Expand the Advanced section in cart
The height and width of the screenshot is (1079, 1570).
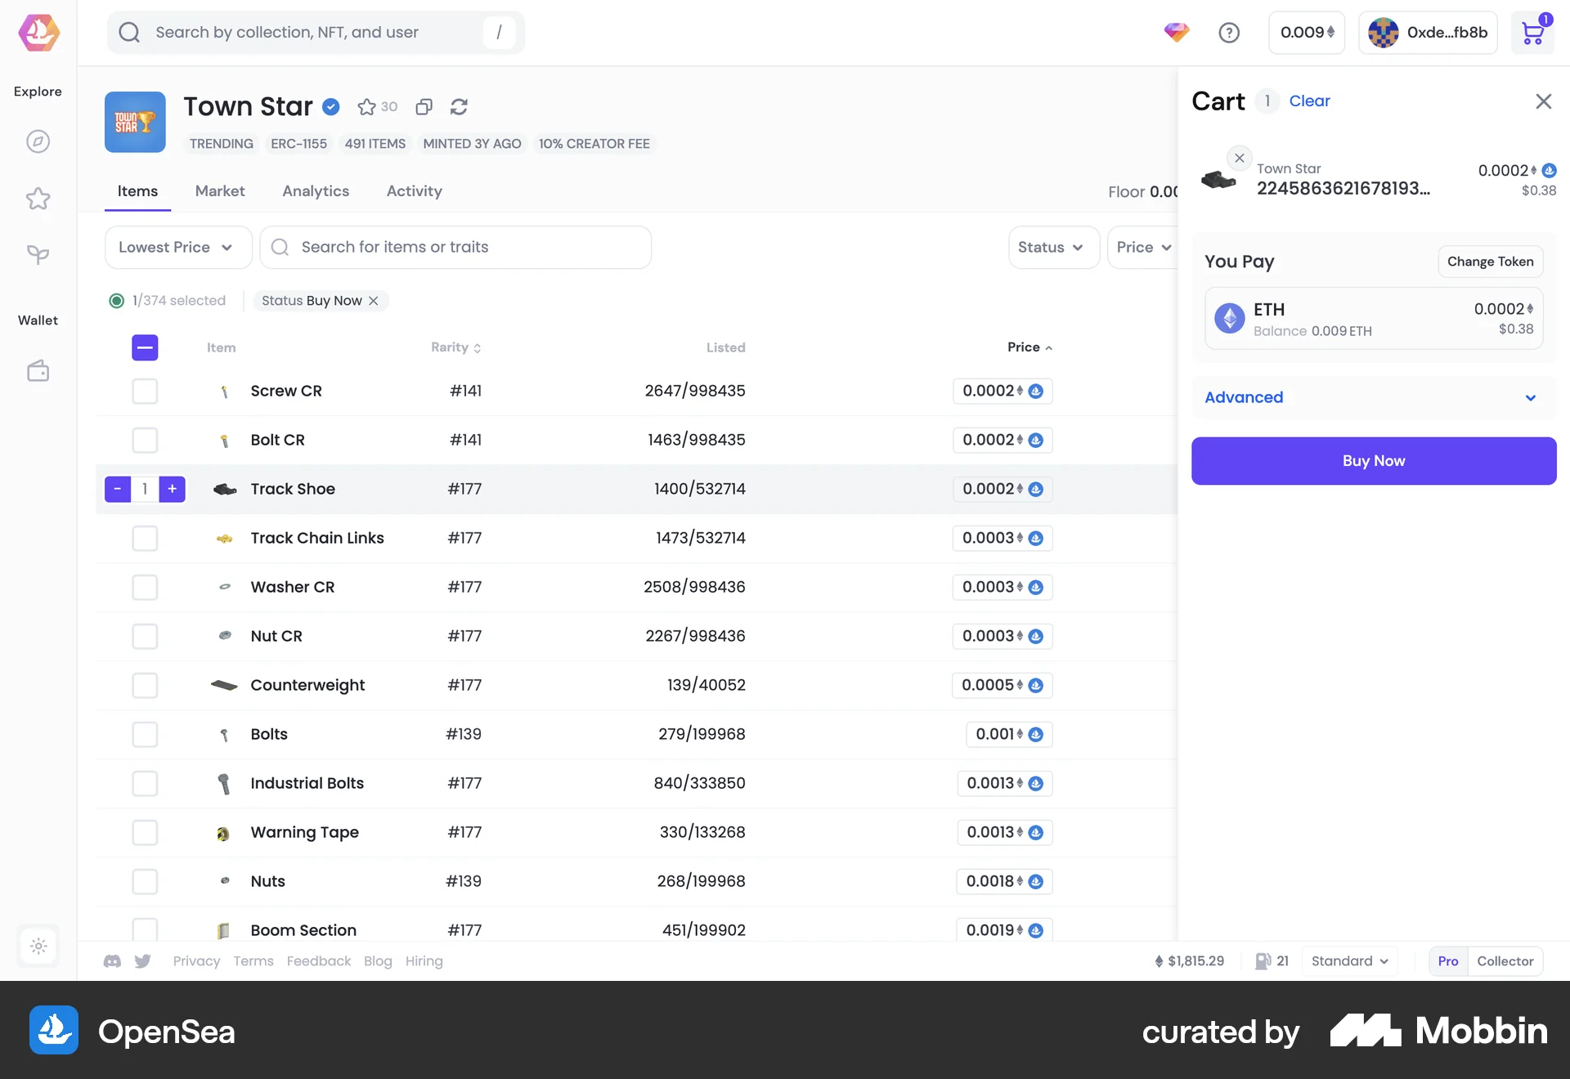click(1373, 398)
